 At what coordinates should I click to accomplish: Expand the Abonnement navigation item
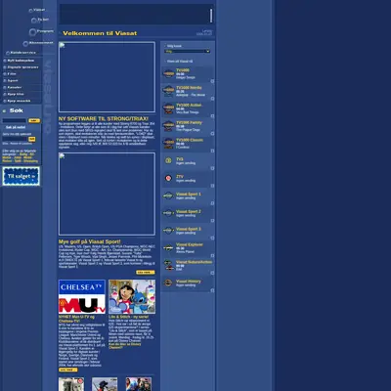point(38,43)
